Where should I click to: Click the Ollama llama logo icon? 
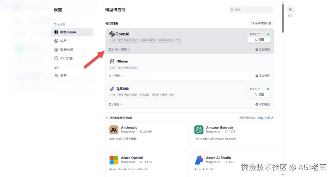(112, 61)
